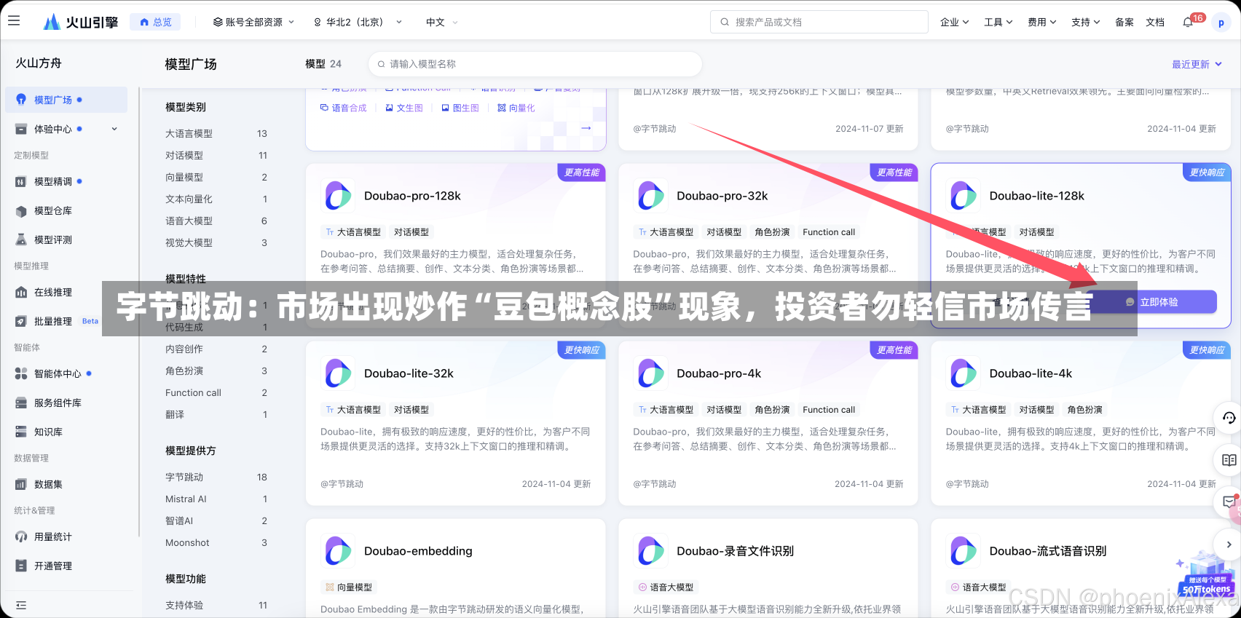Click the 知识库 sidebar icon
Viewport: 1241px width, 618px height.
21,432
